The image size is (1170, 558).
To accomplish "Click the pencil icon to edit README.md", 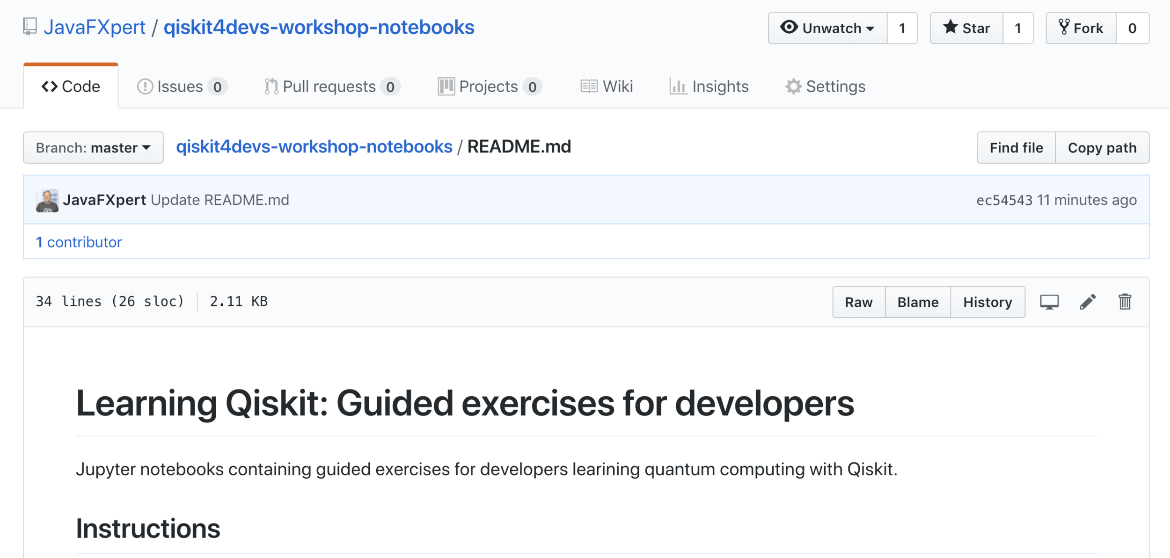I will tap(1087, 302).
